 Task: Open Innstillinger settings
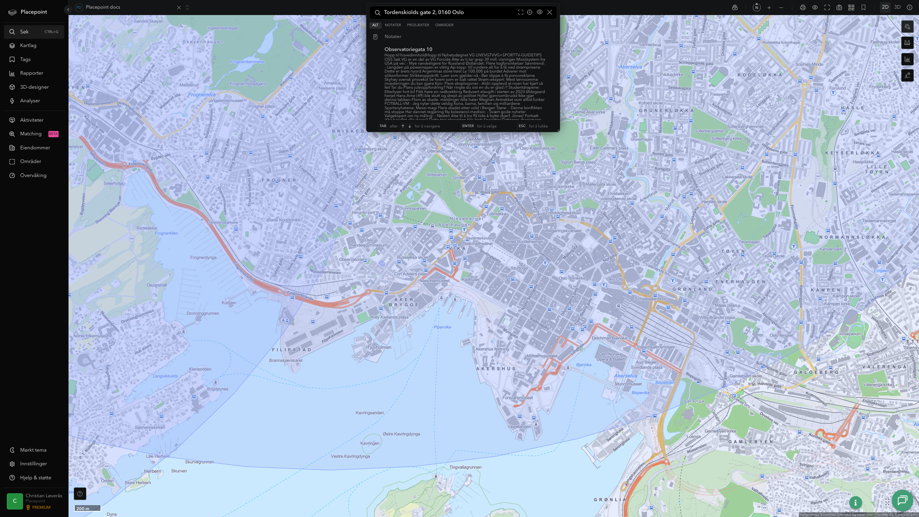(x=34, y=464)
